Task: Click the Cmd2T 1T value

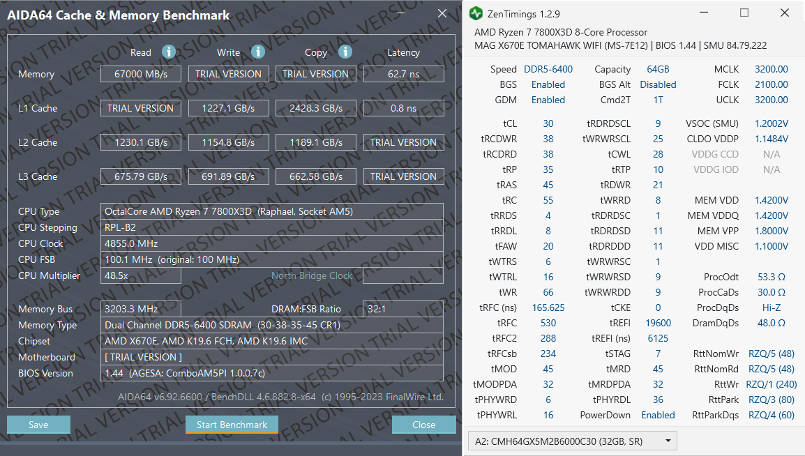Action: tap(659, 100)
